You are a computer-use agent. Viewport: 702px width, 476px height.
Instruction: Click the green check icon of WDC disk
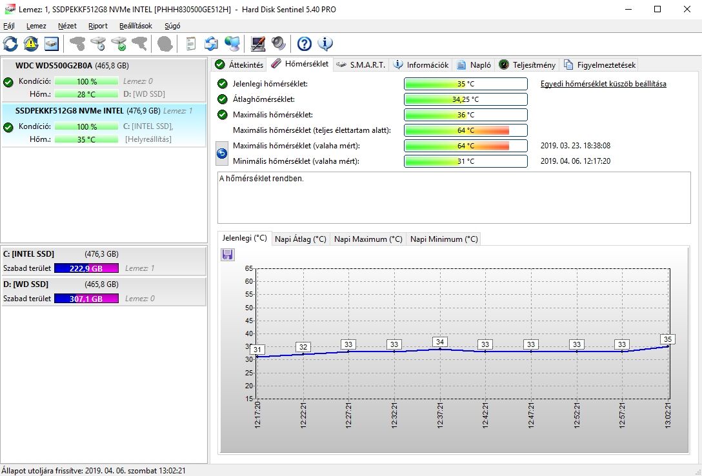(x=8, y=83)
